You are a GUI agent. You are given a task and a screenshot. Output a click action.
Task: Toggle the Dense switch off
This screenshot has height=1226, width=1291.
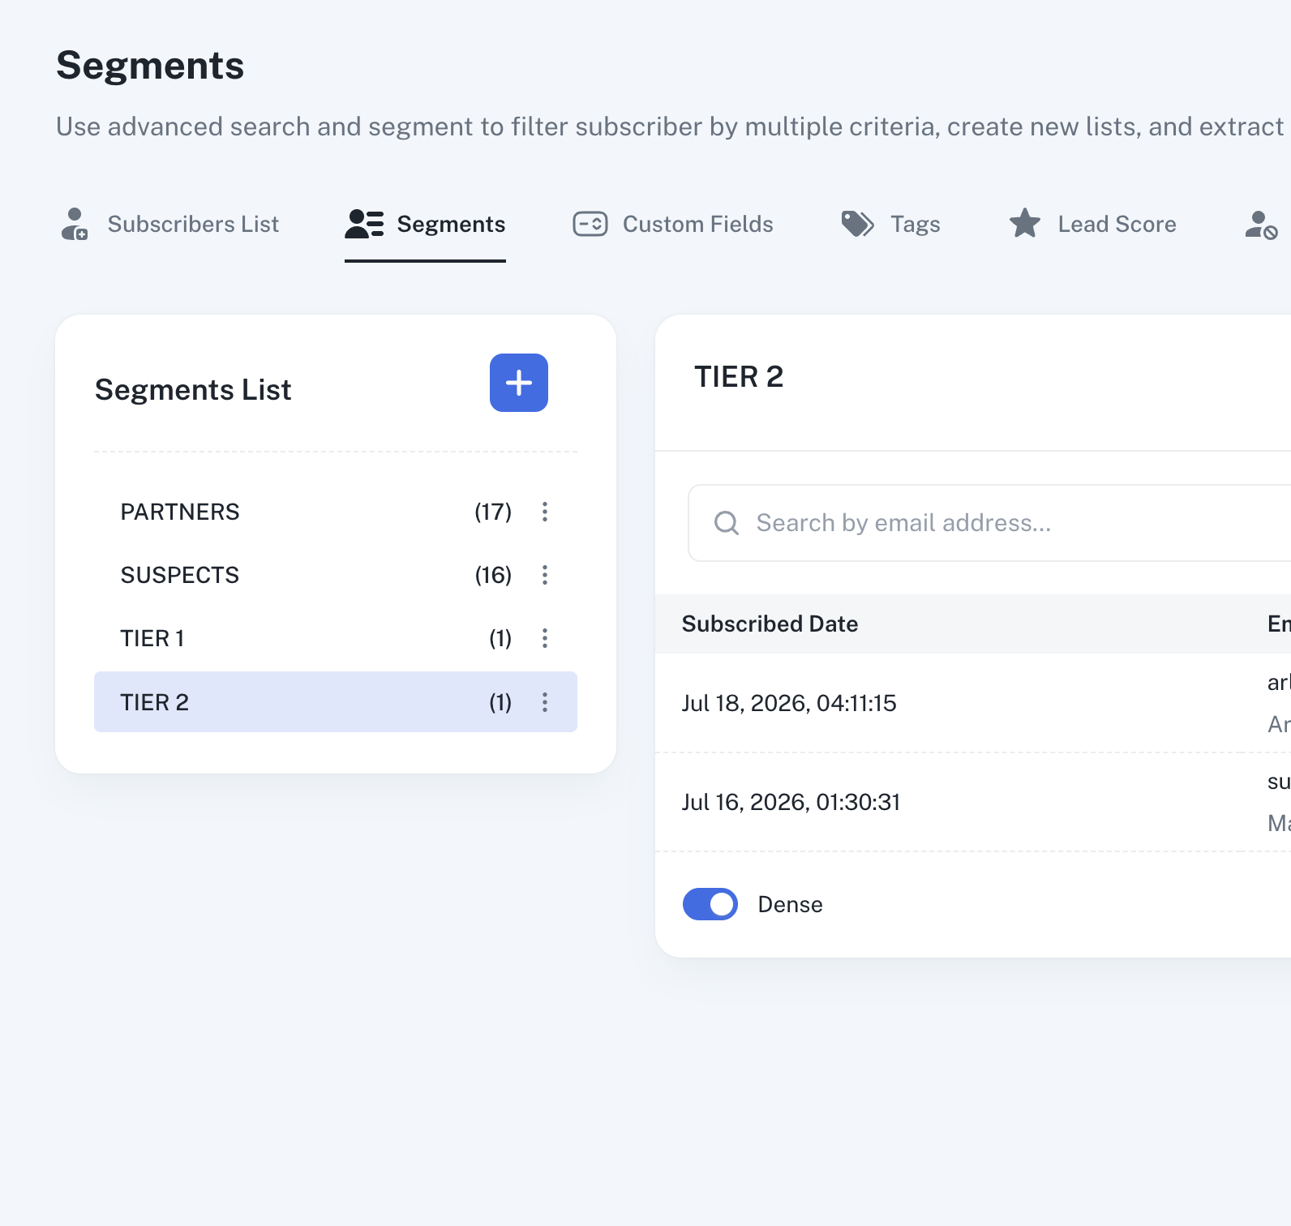[710, 904]
